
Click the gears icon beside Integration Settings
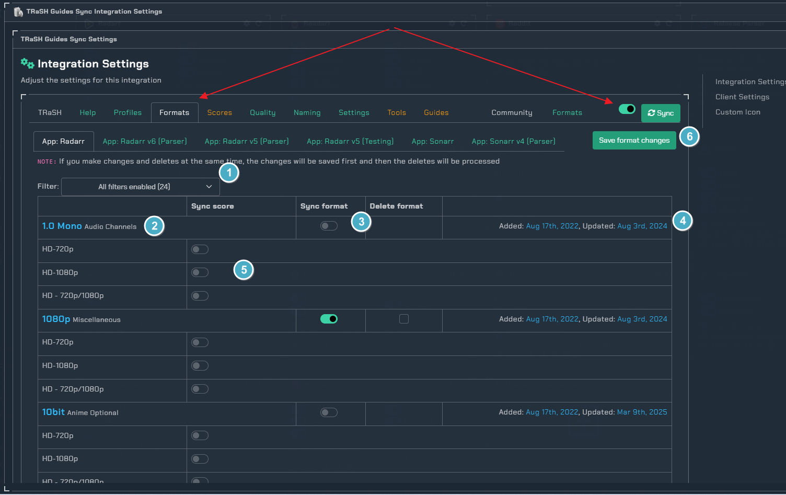[x=27, y=64]
